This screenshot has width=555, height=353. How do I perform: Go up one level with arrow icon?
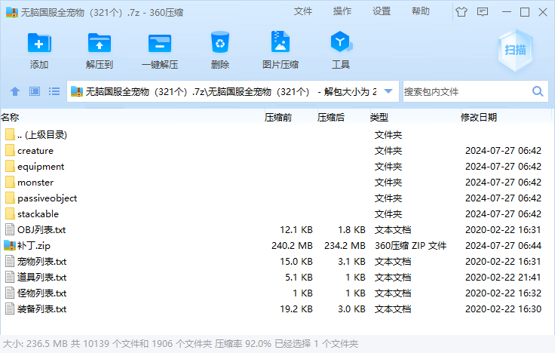pyautogui.click(x=15, y=91)
